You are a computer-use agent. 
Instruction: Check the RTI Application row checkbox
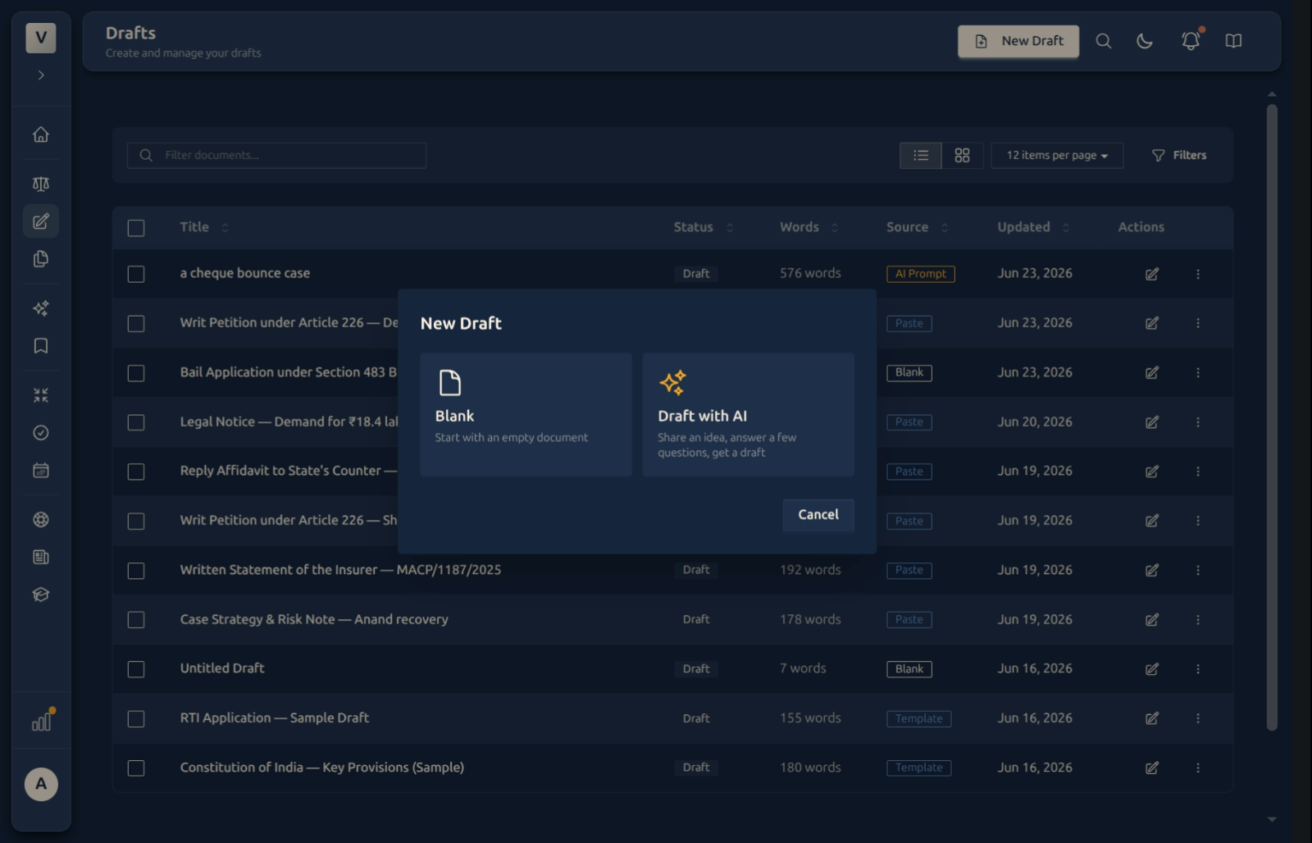pyautogui.click(x=136, y=719)
